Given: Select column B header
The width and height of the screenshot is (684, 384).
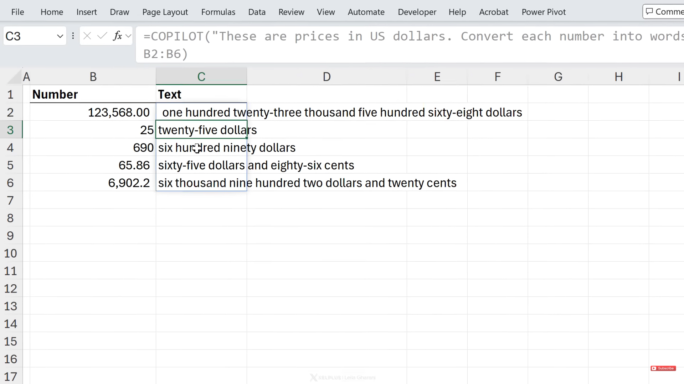Looking at the screenshot, I should click(93, 77).
